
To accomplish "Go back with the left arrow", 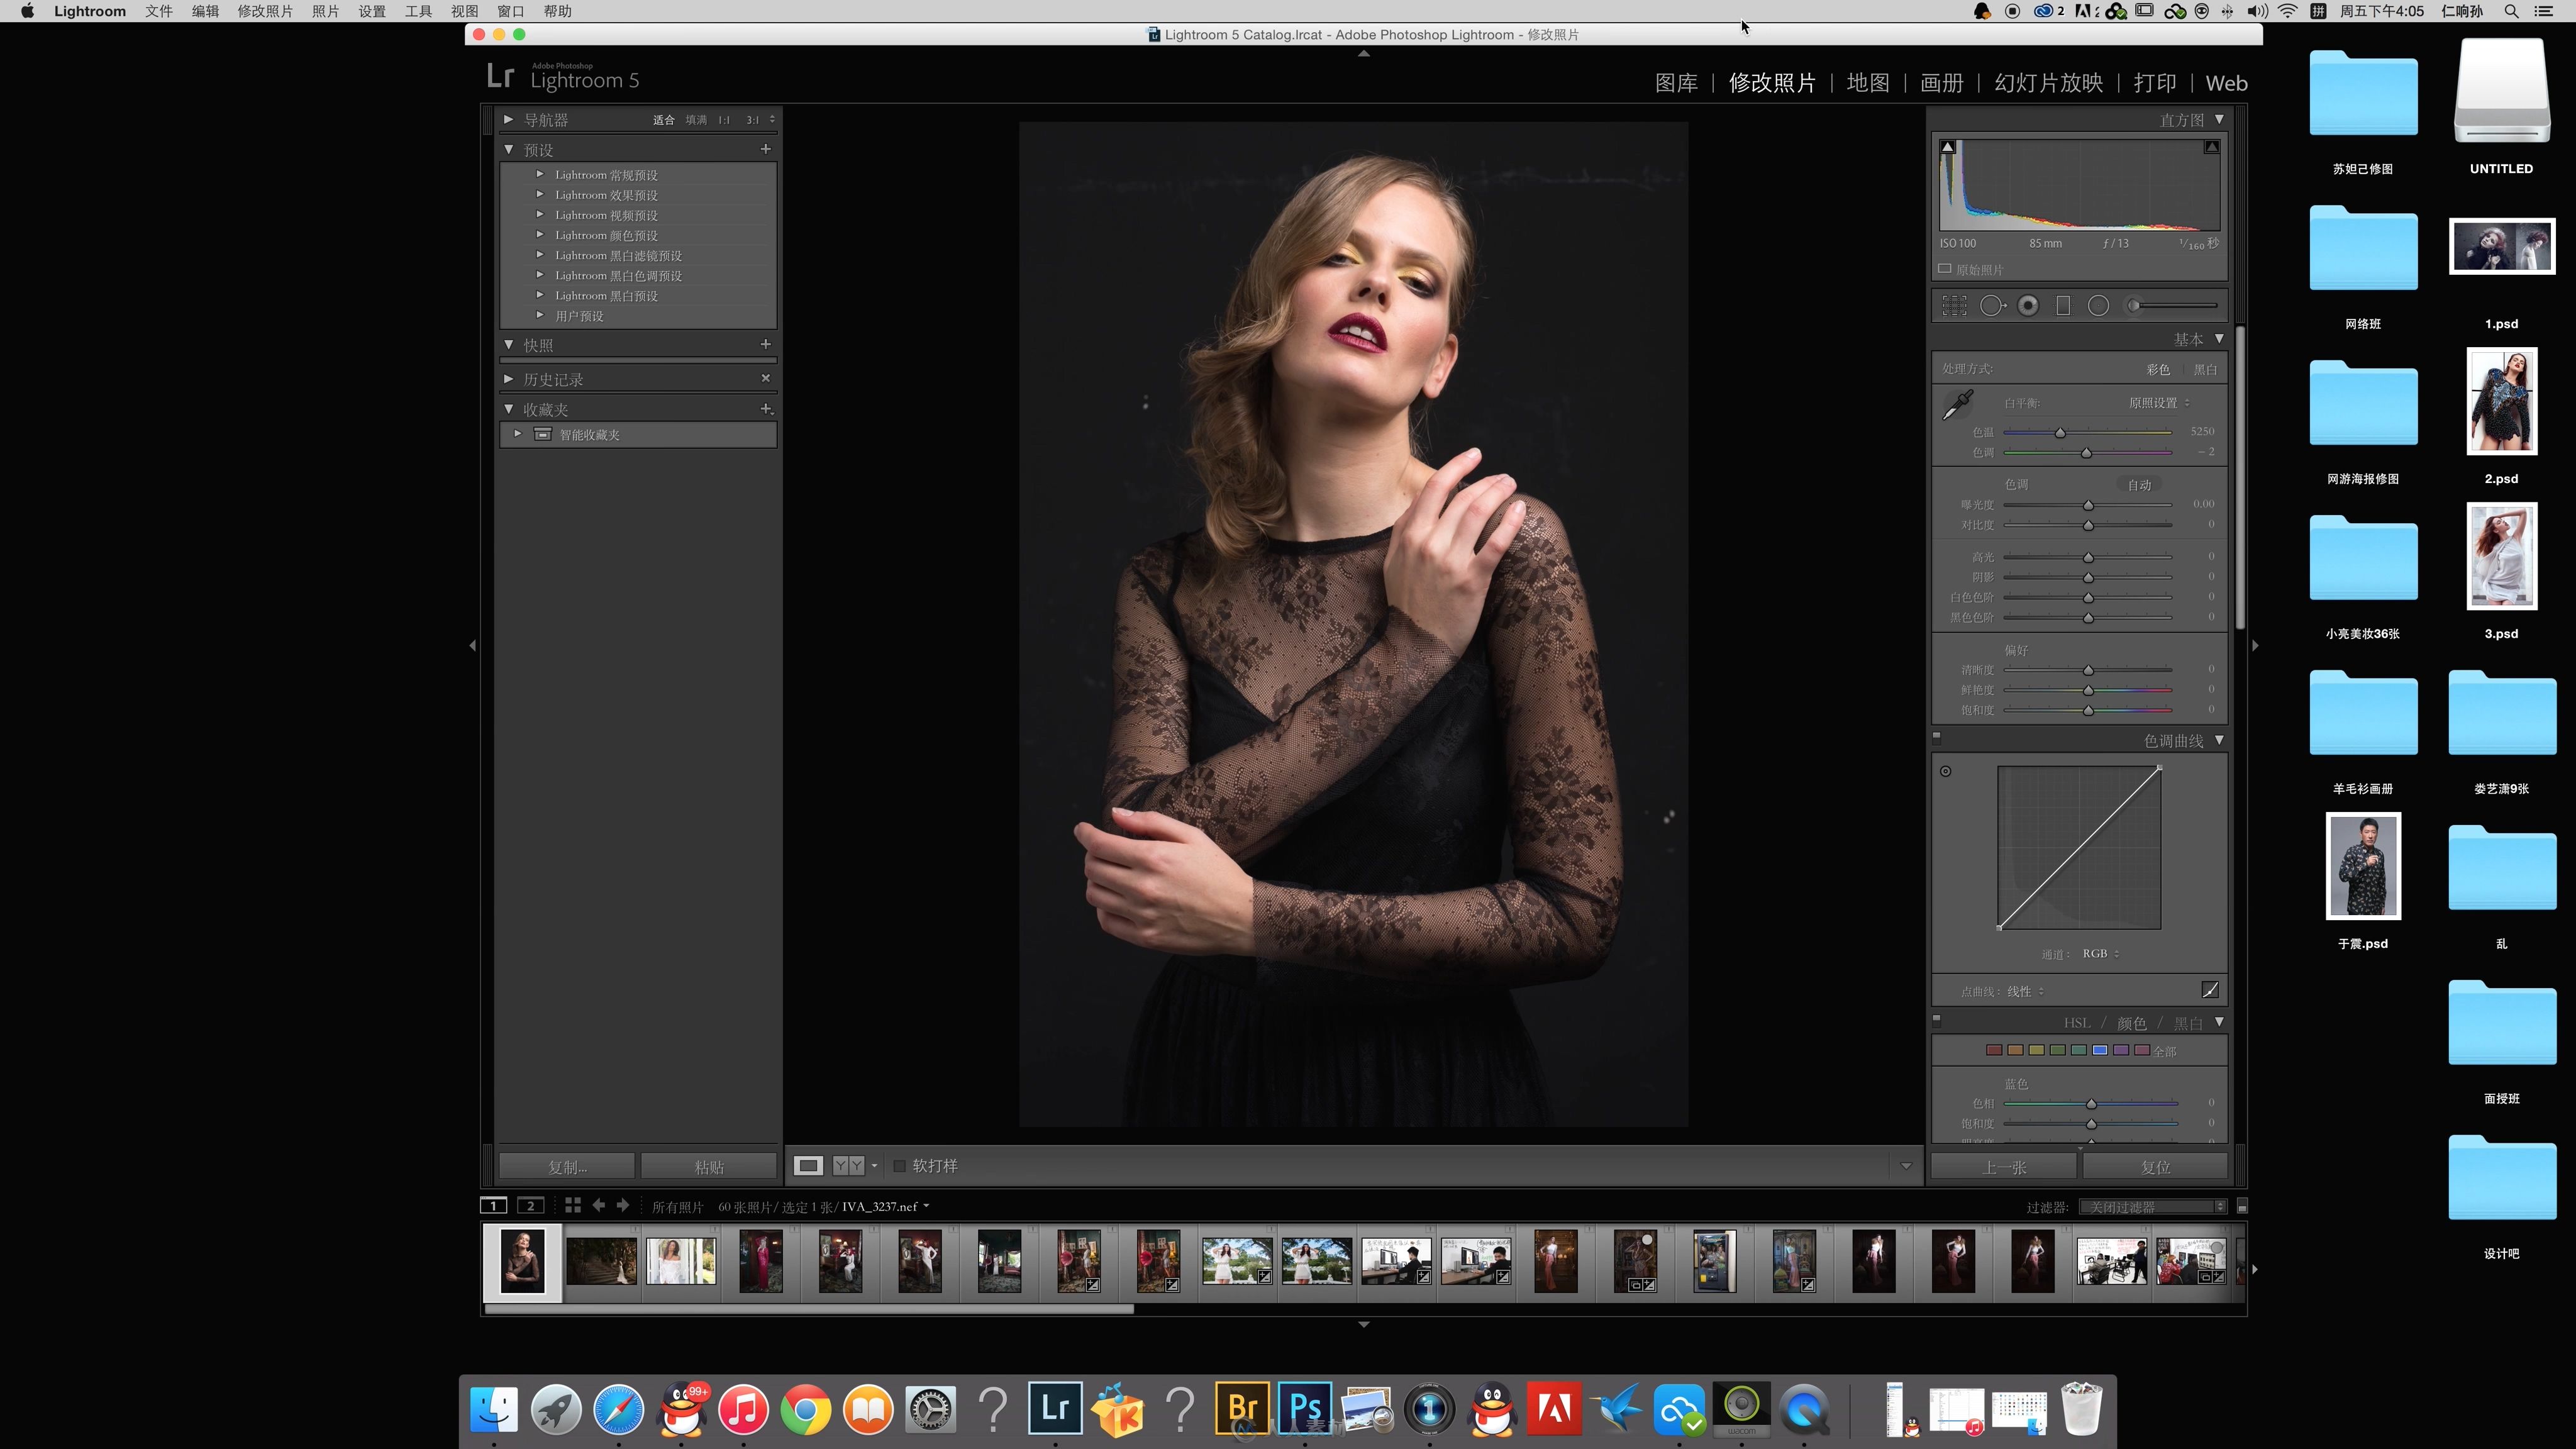I will pos(598,1206).
